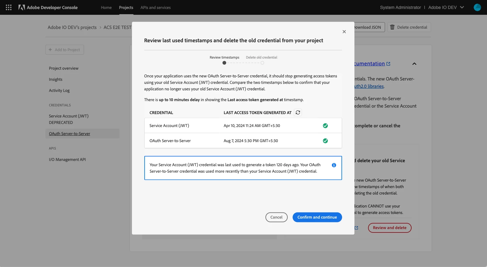Close the review timestamps dialog
This screenshot has height=267, width=487.
[x=344, y=32]
